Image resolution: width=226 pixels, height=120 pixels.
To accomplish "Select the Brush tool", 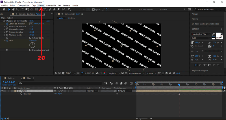I will [x=50, y=9].
